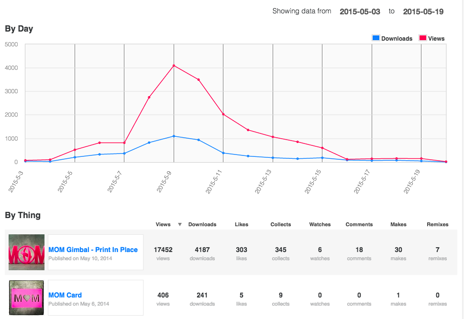Sort table by Comments column header
Image resolution: width=464 pixels, height=319 pixels.
tap(359, 224)
